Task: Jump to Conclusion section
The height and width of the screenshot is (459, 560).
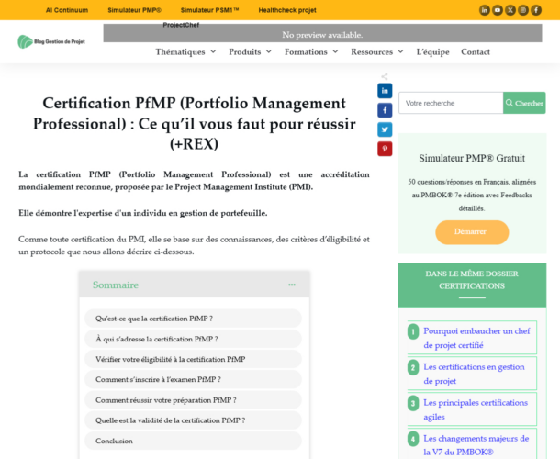Action: [x=193, y=441]
